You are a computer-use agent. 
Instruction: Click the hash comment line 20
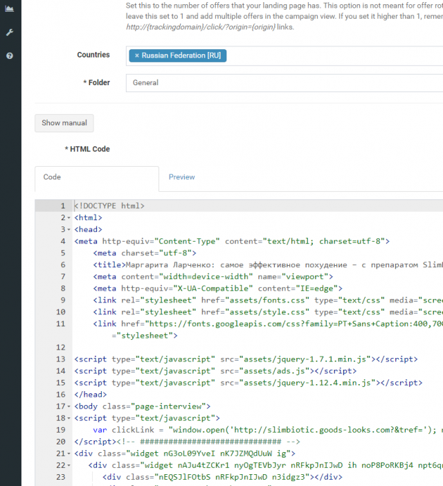tap(187, 442)
